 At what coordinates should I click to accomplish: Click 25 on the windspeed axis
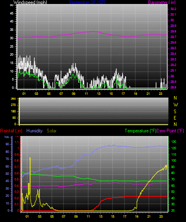tap(12, 46)
